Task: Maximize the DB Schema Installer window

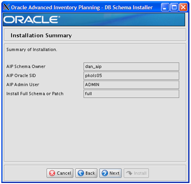Action: 174,7
